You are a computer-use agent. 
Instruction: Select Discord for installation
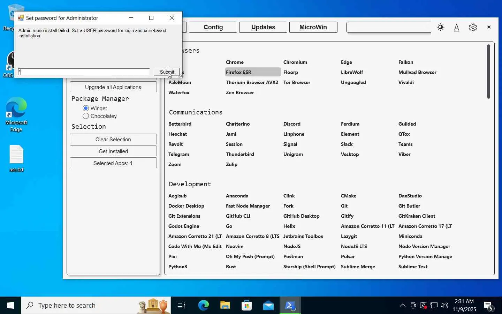tap(292, 124)
